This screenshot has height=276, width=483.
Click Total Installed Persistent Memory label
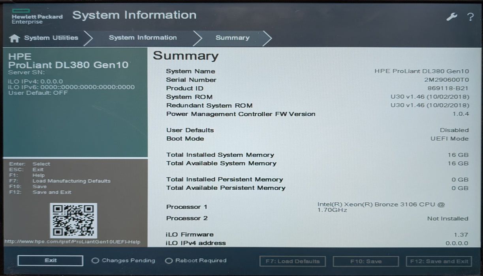224,179
